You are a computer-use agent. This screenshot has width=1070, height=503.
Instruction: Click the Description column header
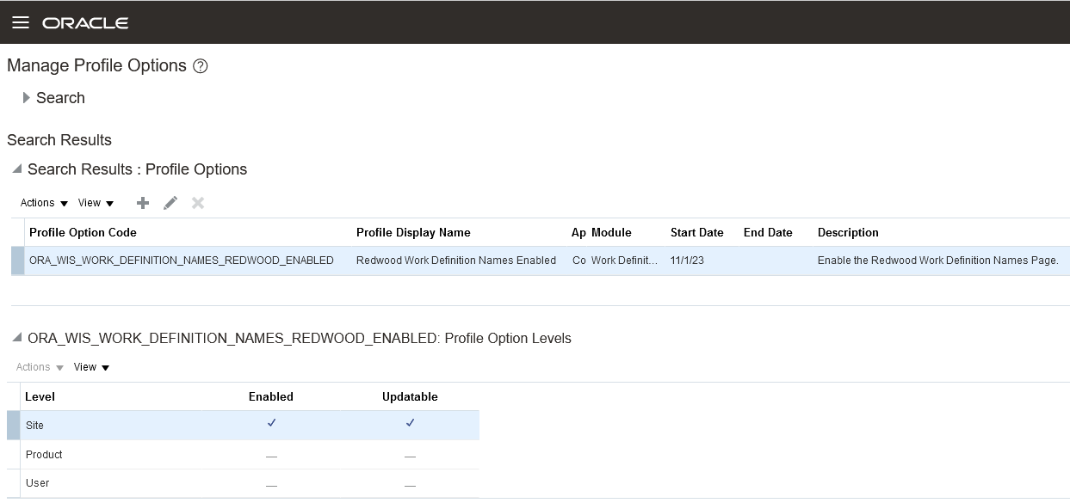click(848, 232)
